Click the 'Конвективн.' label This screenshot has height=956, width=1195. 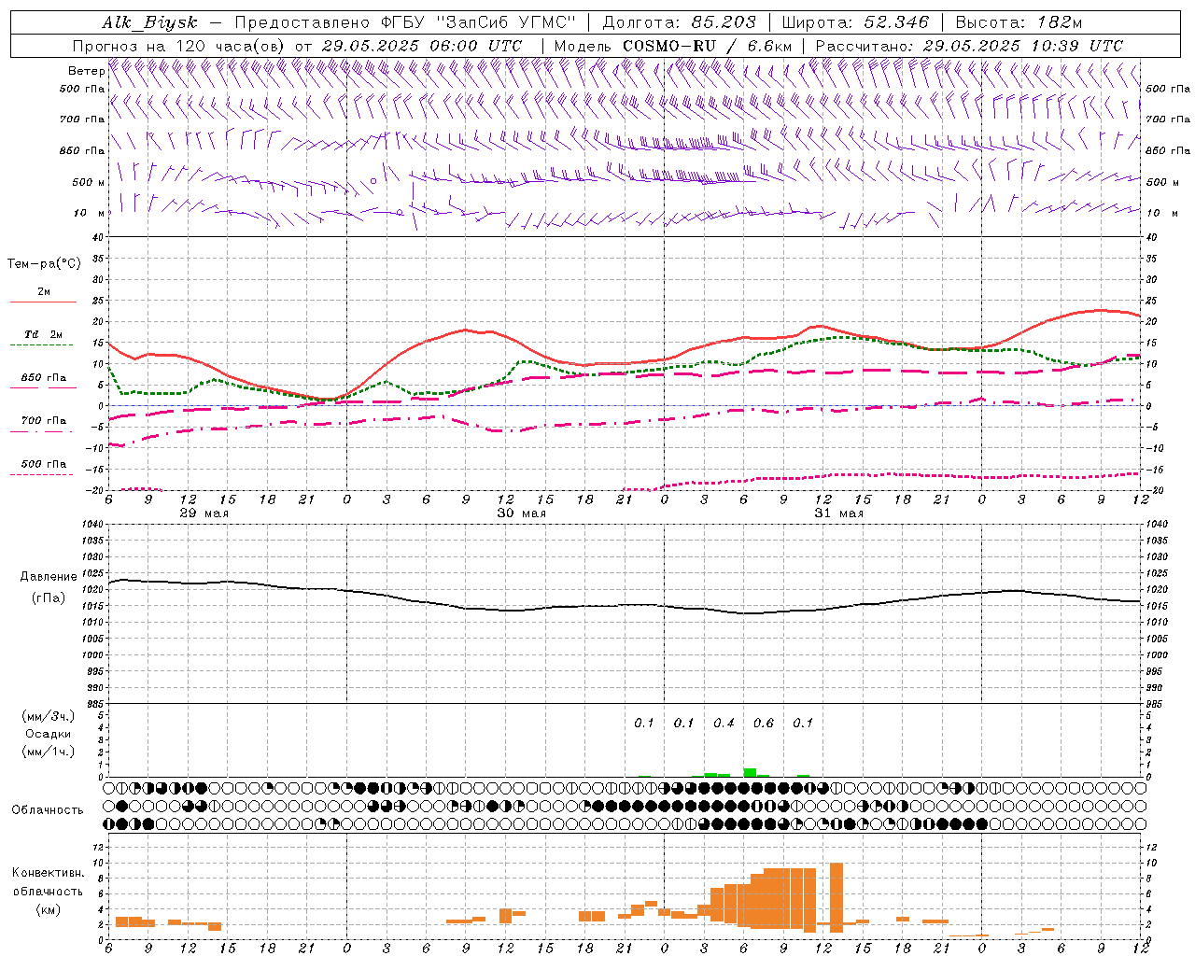click(x=49, y=873)
